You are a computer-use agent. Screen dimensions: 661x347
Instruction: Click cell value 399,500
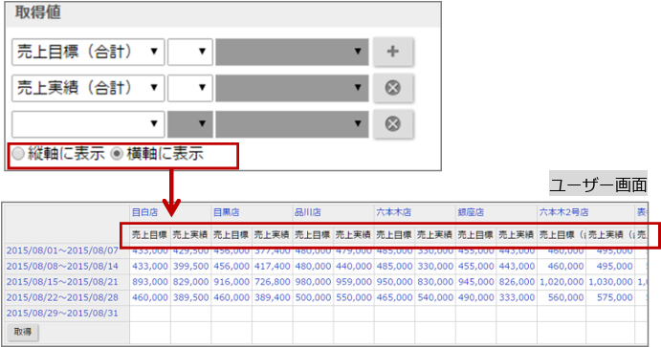(190, 266)
